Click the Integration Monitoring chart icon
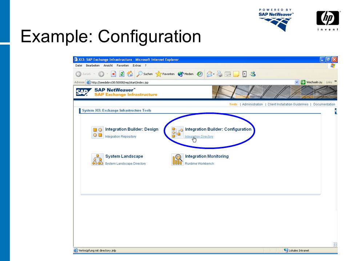This screenshot has width=349, height=261. [177, 159]
